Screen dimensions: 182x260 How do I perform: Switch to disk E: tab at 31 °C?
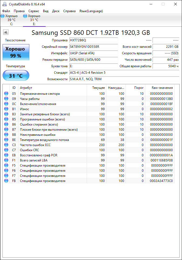[x=34, y=20]
